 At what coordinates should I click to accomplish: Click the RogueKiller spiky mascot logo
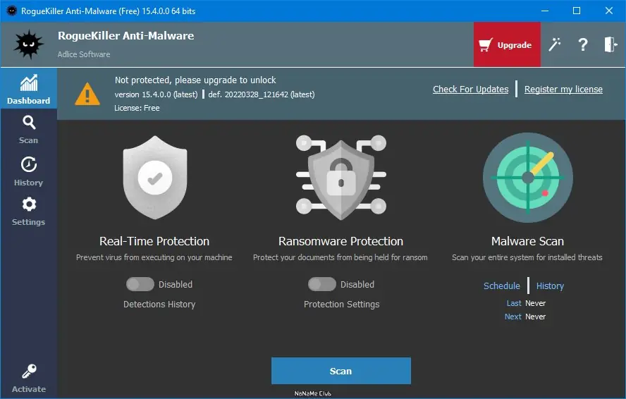pos(29,44)
